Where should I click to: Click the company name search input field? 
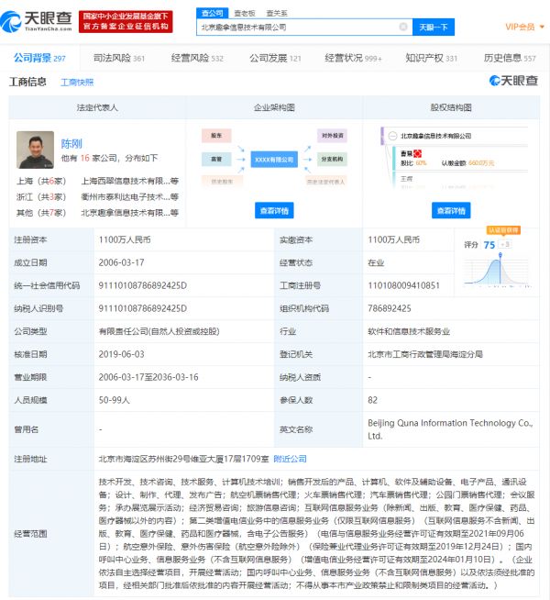(298, 27)
